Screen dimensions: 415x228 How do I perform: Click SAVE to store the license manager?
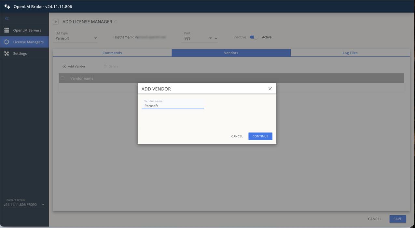tap(397, 219)
